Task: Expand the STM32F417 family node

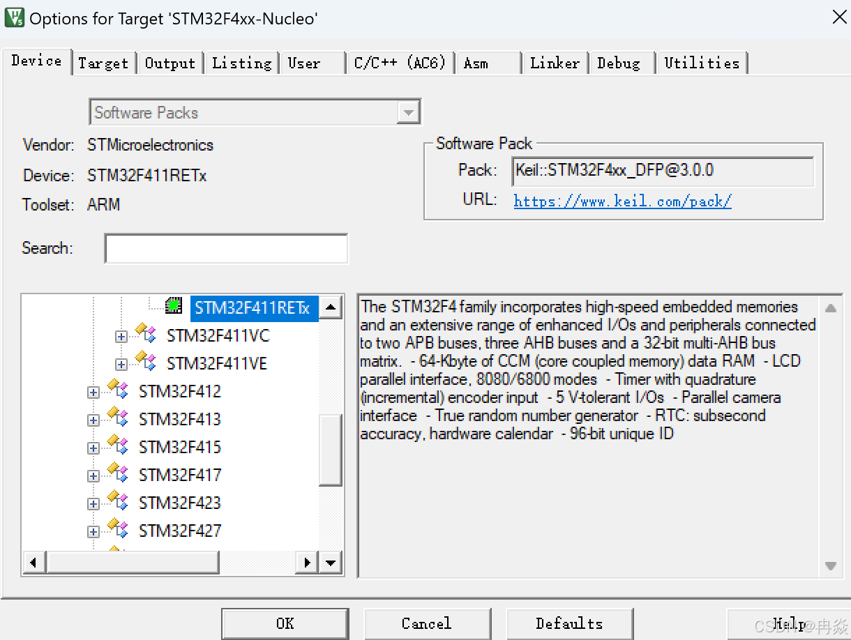Action: tap(93, 476)
